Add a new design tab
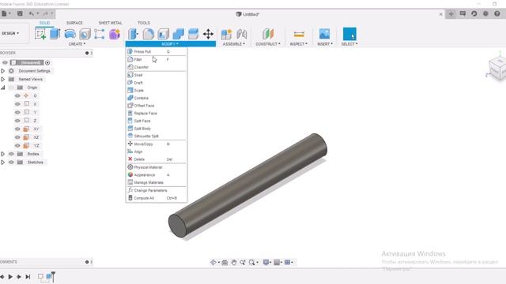Image resolution: width=506 pixels, height=284 pixels. pyautogui.click(x=451, y=14)
